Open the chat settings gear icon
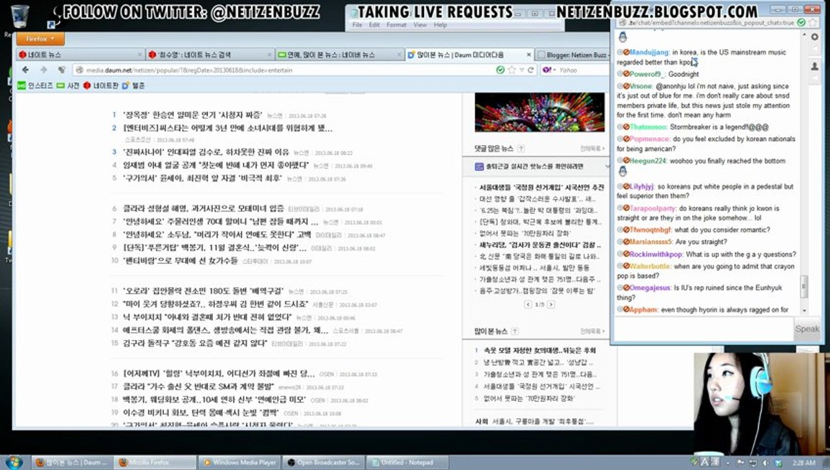830x470 pixels. (814, 37)
